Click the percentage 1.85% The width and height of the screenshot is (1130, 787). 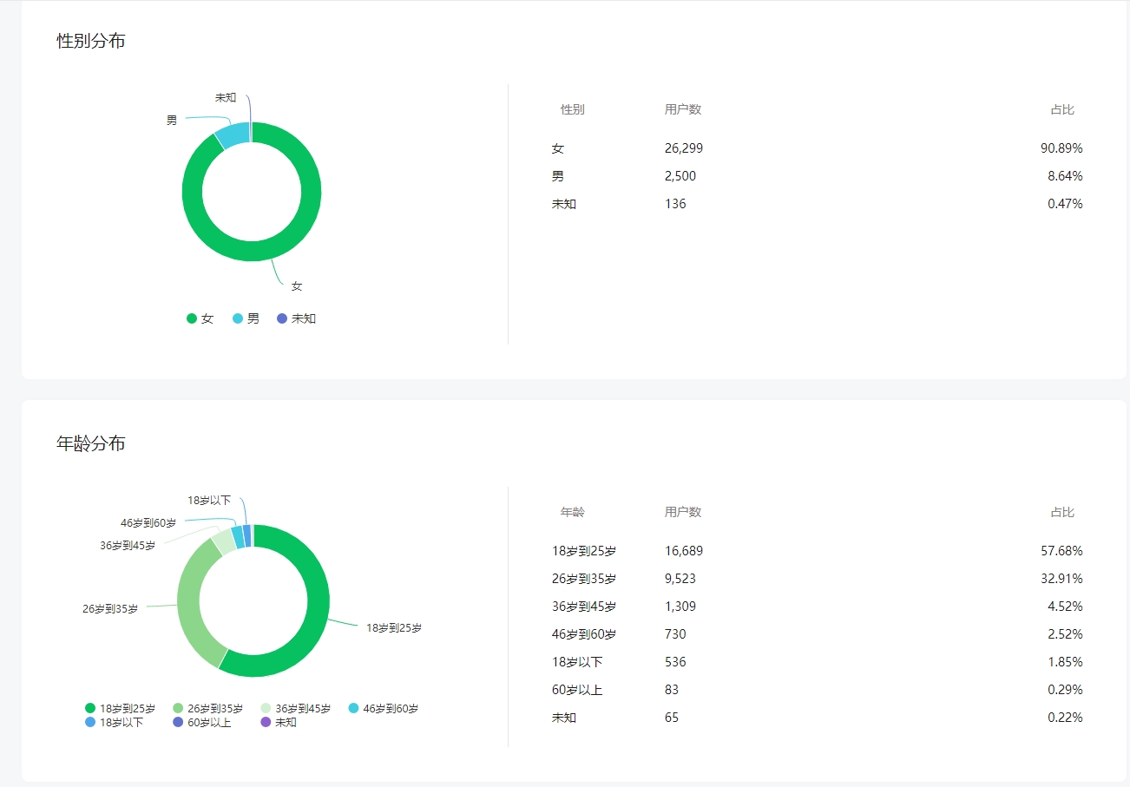click(1065, 662)
